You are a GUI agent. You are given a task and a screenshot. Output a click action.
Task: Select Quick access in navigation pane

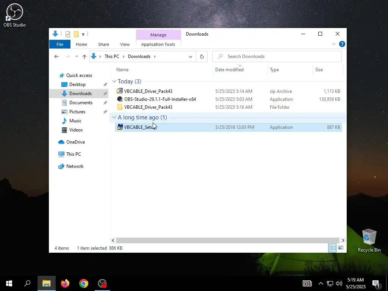pos(79,75)
